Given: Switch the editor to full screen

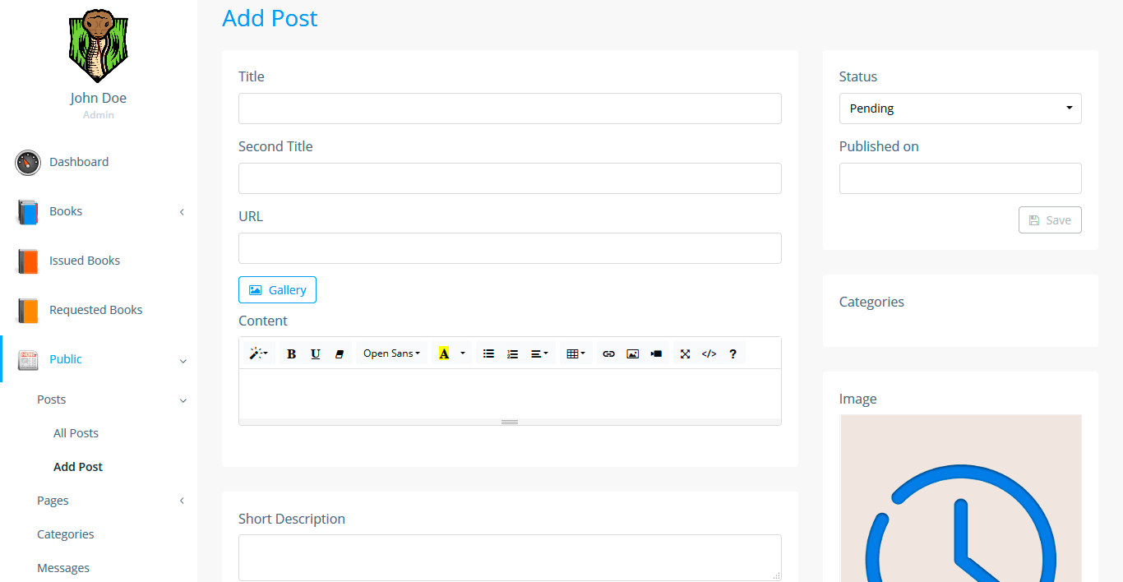Looking at the screenshot, I should [685, 353].
